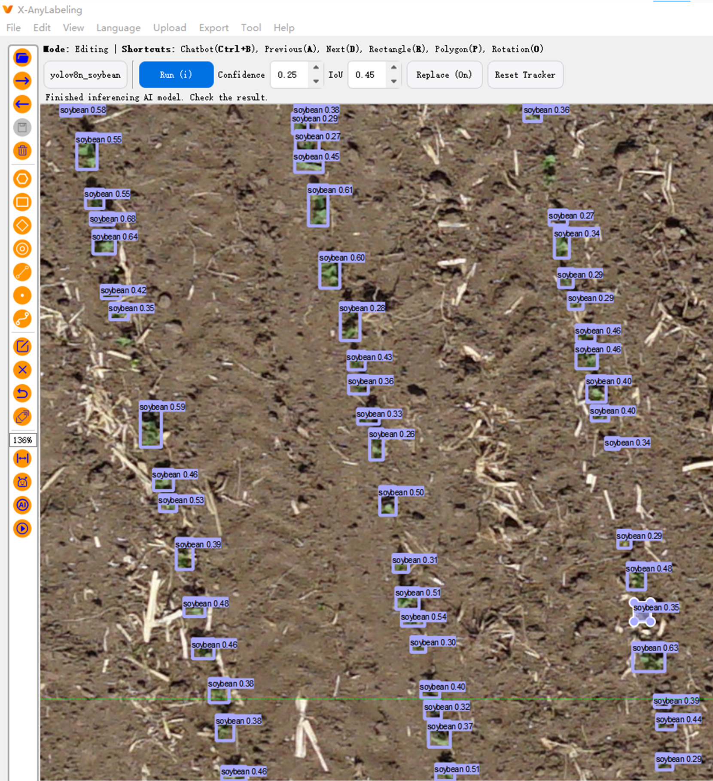
Task: Select the rotated box (diamond) tool icon
Action: point(22,225)
